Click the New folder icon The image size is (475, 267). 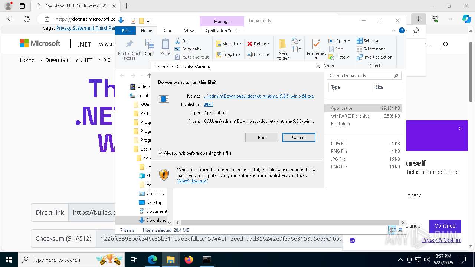pos(282,44)
